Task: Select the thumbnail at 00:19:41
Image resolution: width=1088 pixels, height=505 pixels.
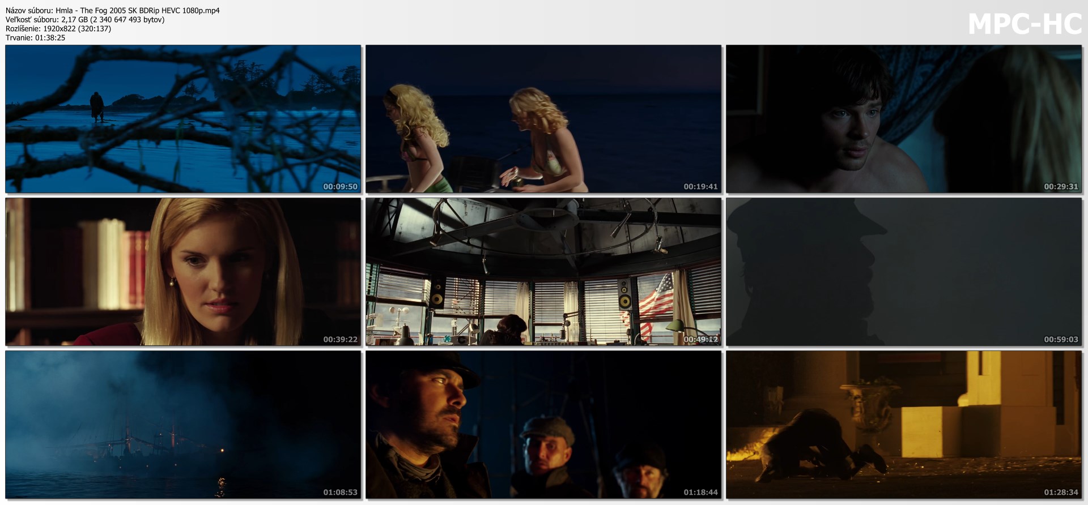Action: pos(543,119)
